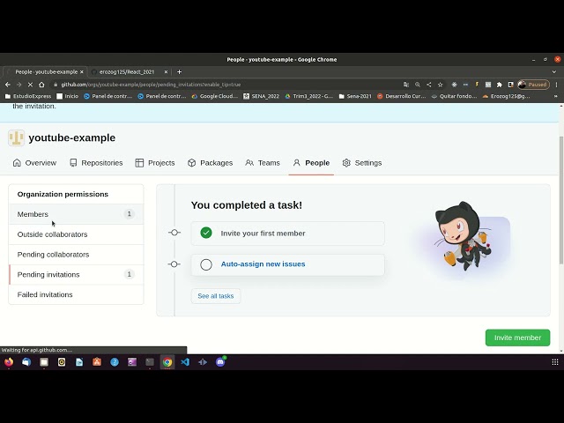
Task: Select Pending collaborators in sidebar
Action: 76,255
